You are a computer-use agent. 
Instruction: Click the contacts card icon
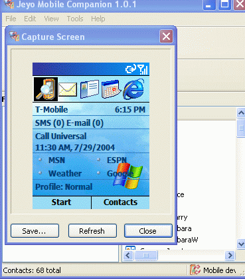click(x=90, y=89)
